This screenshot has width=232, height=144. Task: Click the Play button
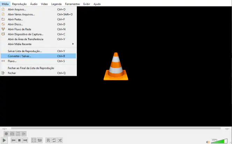click(4, 140)
